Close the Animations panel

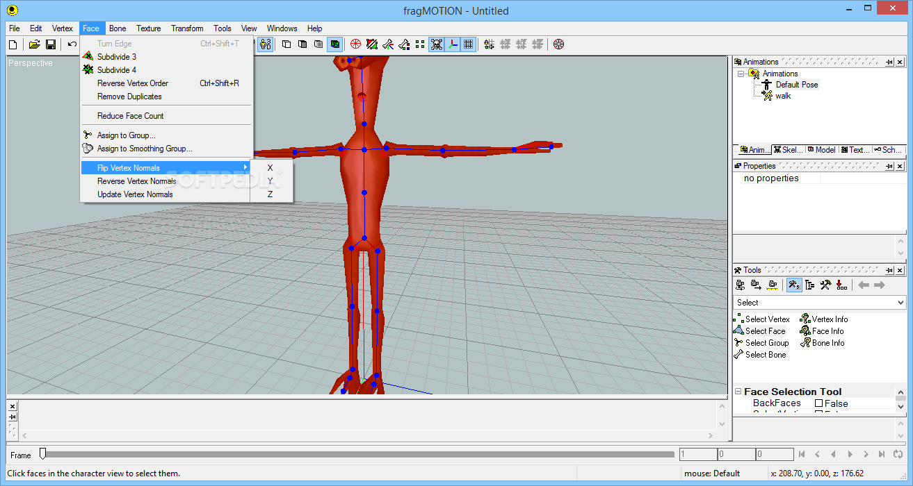pos(900,62)
